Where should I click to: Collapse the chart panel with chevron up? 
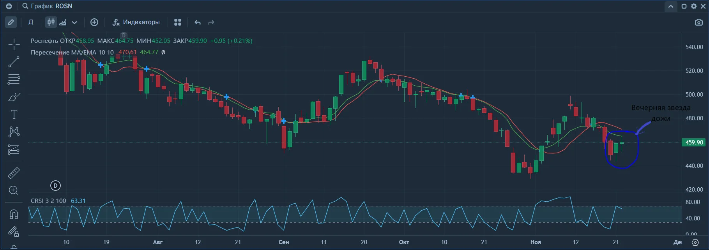(671, 6)
